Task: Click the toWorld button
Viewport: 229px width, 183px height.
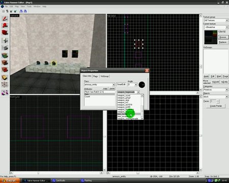Action: coord(216,82)
